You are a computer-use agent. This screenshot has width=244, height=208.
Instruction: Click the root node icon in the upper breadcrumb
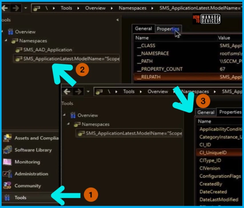[37, 8]
